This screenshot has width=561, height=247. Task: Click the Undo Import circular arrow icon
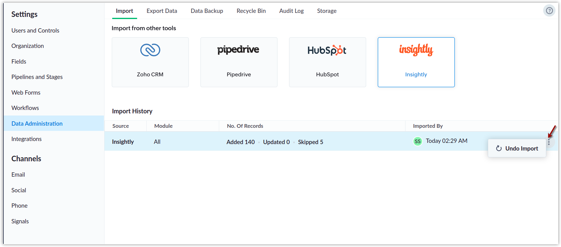(499, 148)
